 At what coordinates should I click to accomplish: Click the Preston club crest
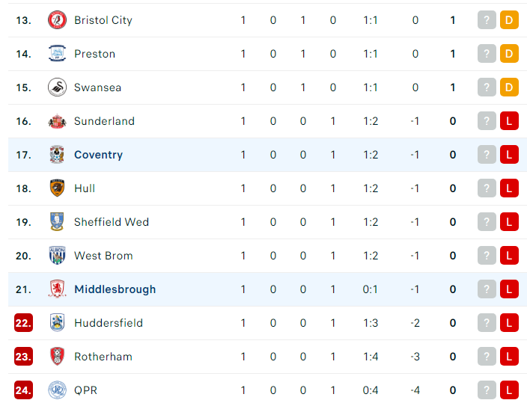pos(57,54)
